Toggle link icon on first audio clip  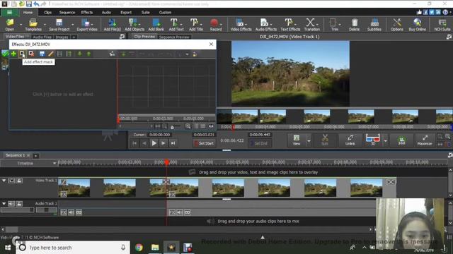(79, 212)
